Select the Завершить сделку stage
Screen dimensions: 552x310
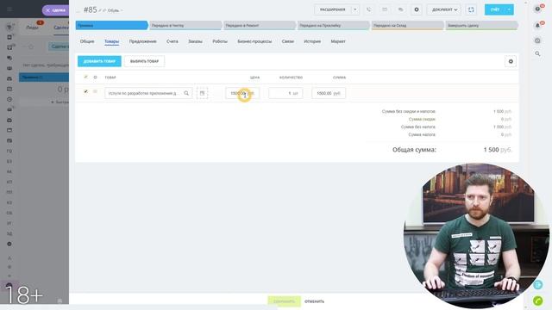point(481,25)
